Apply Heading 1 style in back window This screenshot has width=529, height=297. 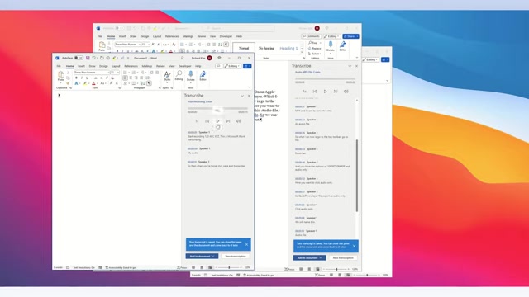[288, 48]
